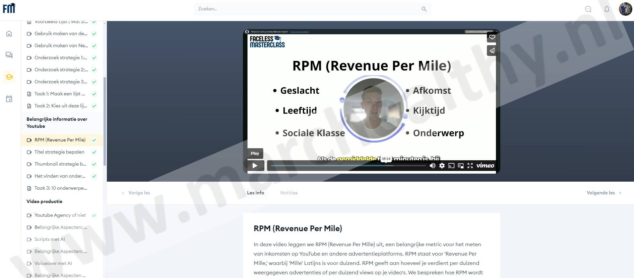Screen dimensions: 634x278
Task: Click the home icon in left sidebar
Action: pyautogui.click(x=9, y=33)
